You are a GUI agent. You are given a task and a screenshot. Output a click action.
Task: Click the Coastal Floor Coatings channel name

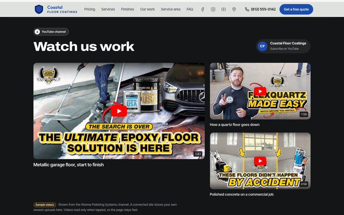click(x=288, y=43)
